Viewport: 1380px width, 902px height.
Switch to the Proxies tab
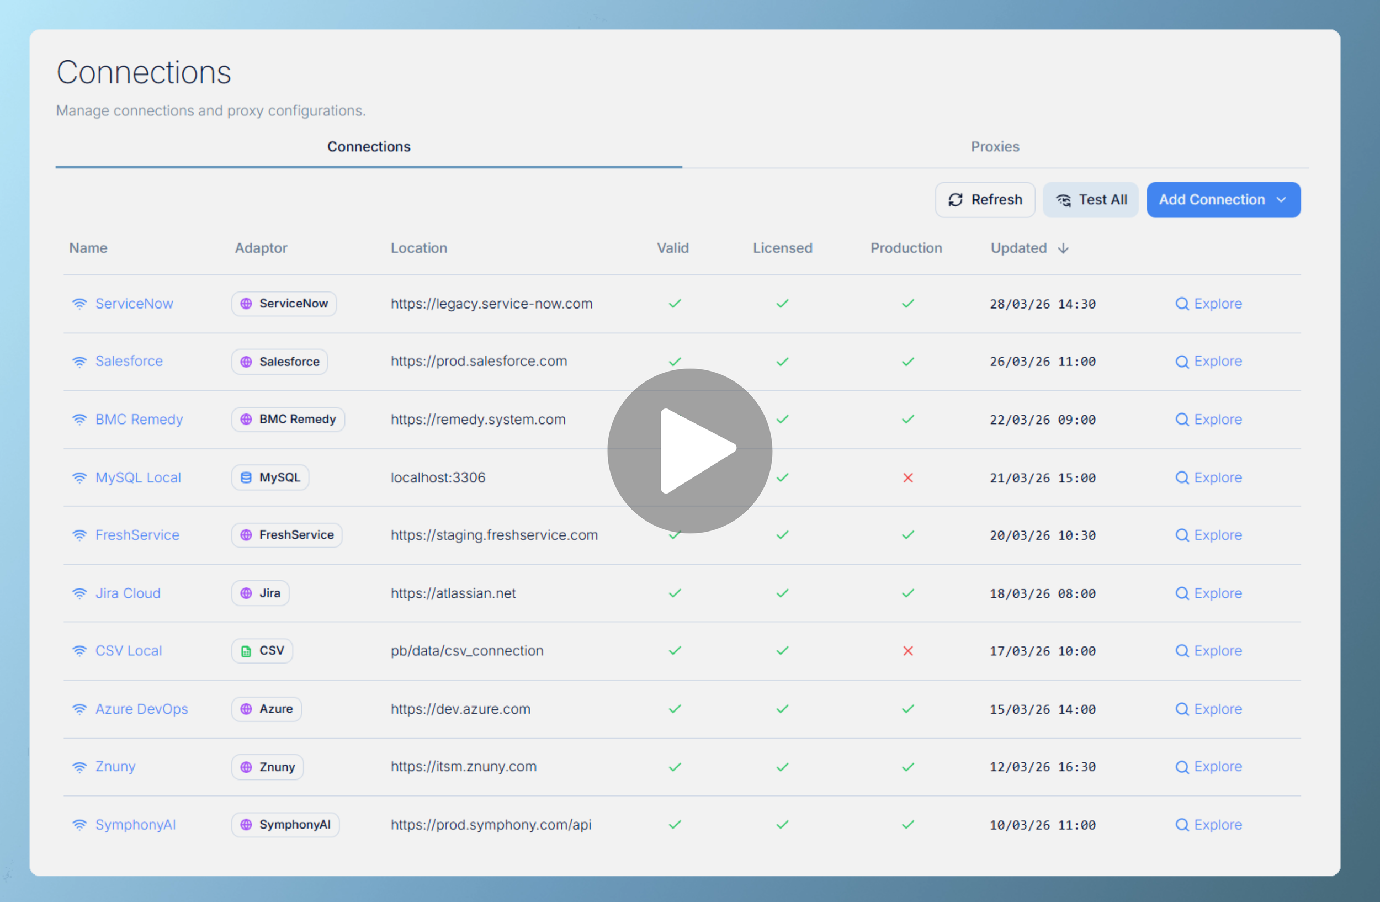point(995,147)
